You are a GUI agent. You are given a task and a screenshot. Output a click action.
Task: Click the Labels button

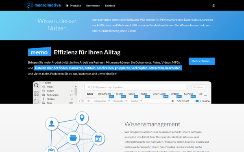click(198, 87)
